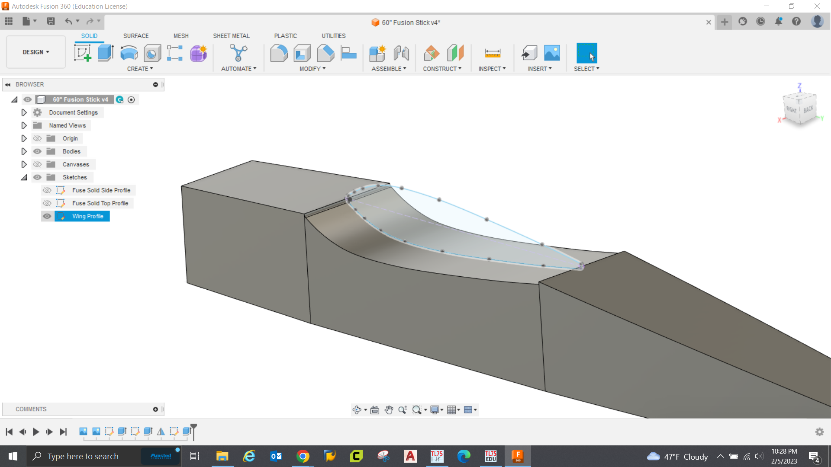Click the Create Form tool
The image size is (831, 467).
pos(198,53)
